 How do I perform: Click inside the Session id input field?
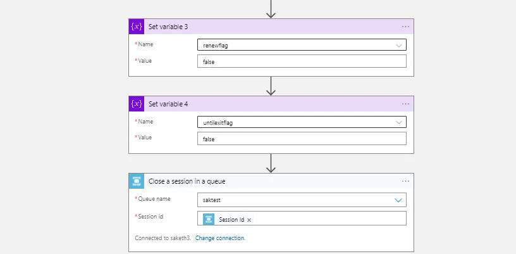tap(329, 219)
